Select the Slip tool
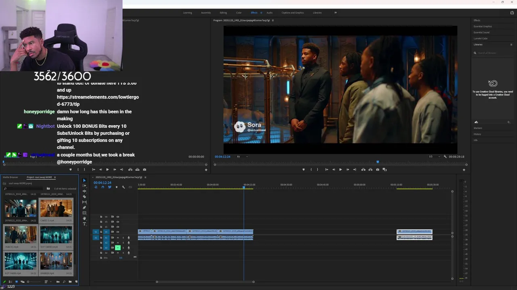Image resolution: width=517 pixels, height=290 pixels. pyautogui.click(x=84, y=202)
